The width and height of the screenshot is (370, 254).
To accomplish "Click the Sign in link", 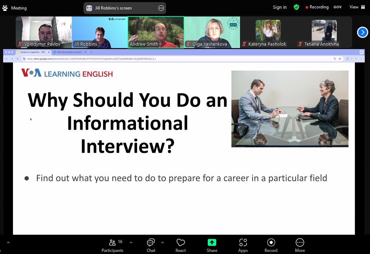I will click(280, 7).
